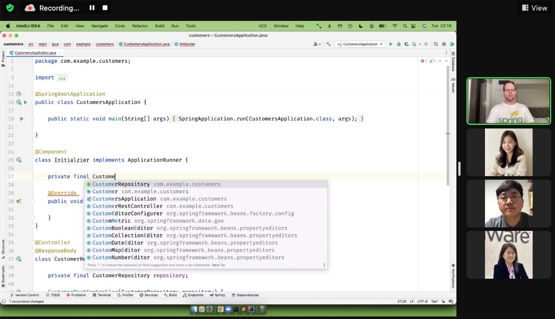Image resolution: width=555 pixels, height=319 pixels.
Task: Click the Zoom encryption shield icon
Action: pyautogui.click(x=10, y=8)
